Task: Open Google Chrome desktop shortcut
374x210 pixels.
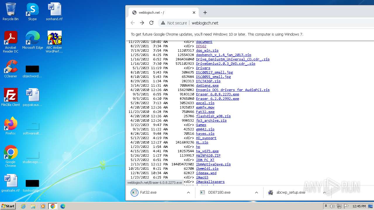Action: (x=11, y=156)
